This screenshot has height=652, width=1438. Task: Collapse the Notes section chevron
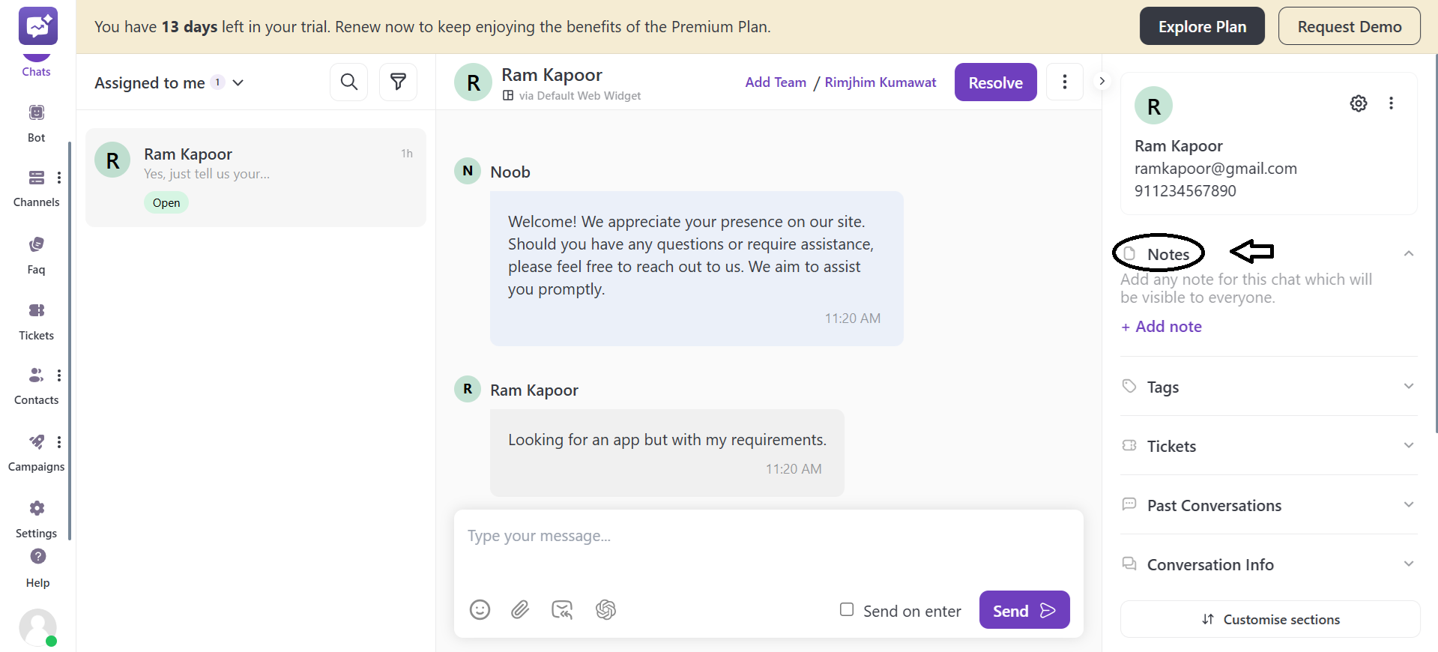pyautogui.click(x=1409, y=254)
